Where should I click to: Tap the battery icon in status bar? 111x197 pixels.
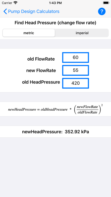[x=106, y=3]
